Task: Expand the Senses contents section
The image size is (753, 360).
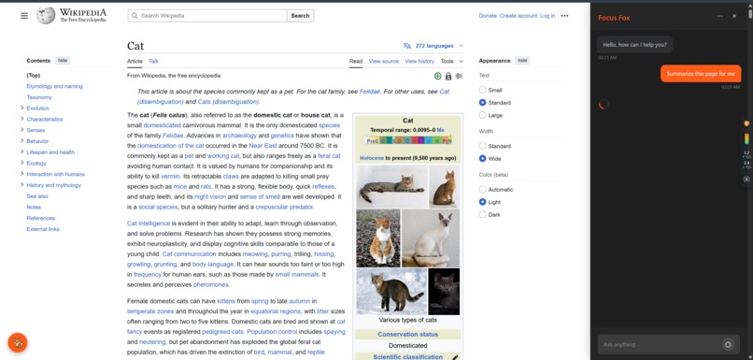Action: 22,130
